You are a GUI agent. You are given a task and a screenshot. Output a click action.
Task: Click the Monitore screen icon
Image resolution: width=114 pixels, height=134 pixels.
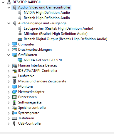[14, 86]
